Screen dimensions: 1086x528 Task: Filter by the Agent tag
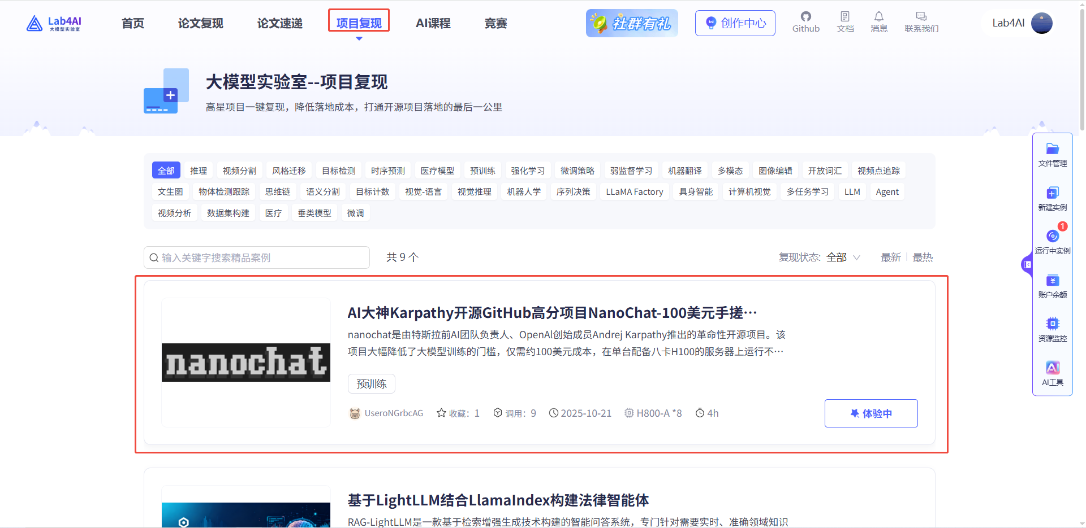click(887, 192)
